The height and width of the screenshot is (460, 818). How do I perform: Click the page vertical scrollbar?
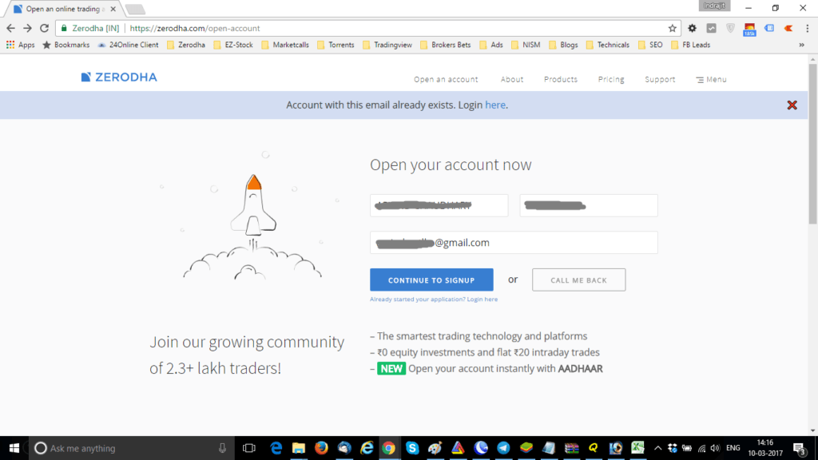(812, 144)
